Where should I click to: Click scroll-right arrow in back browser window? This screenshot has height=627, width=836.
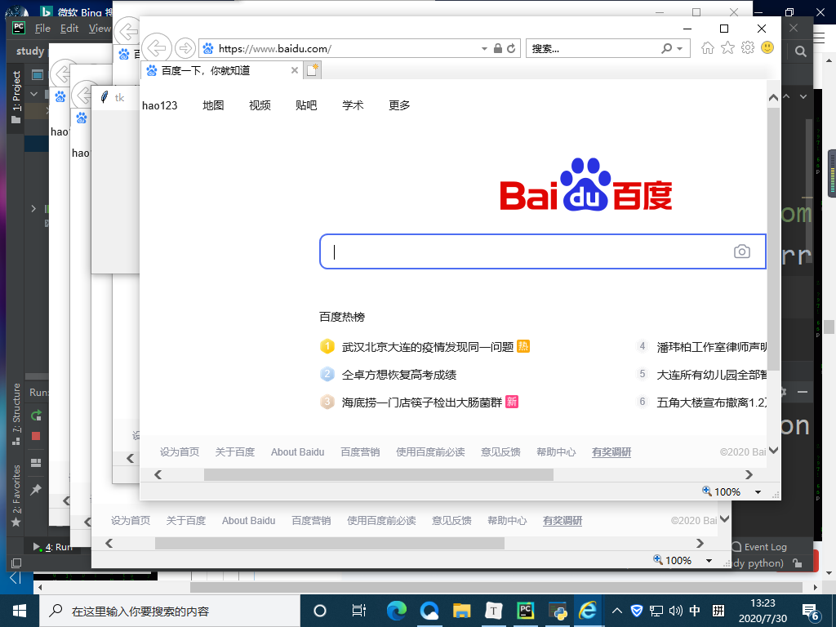700,543
